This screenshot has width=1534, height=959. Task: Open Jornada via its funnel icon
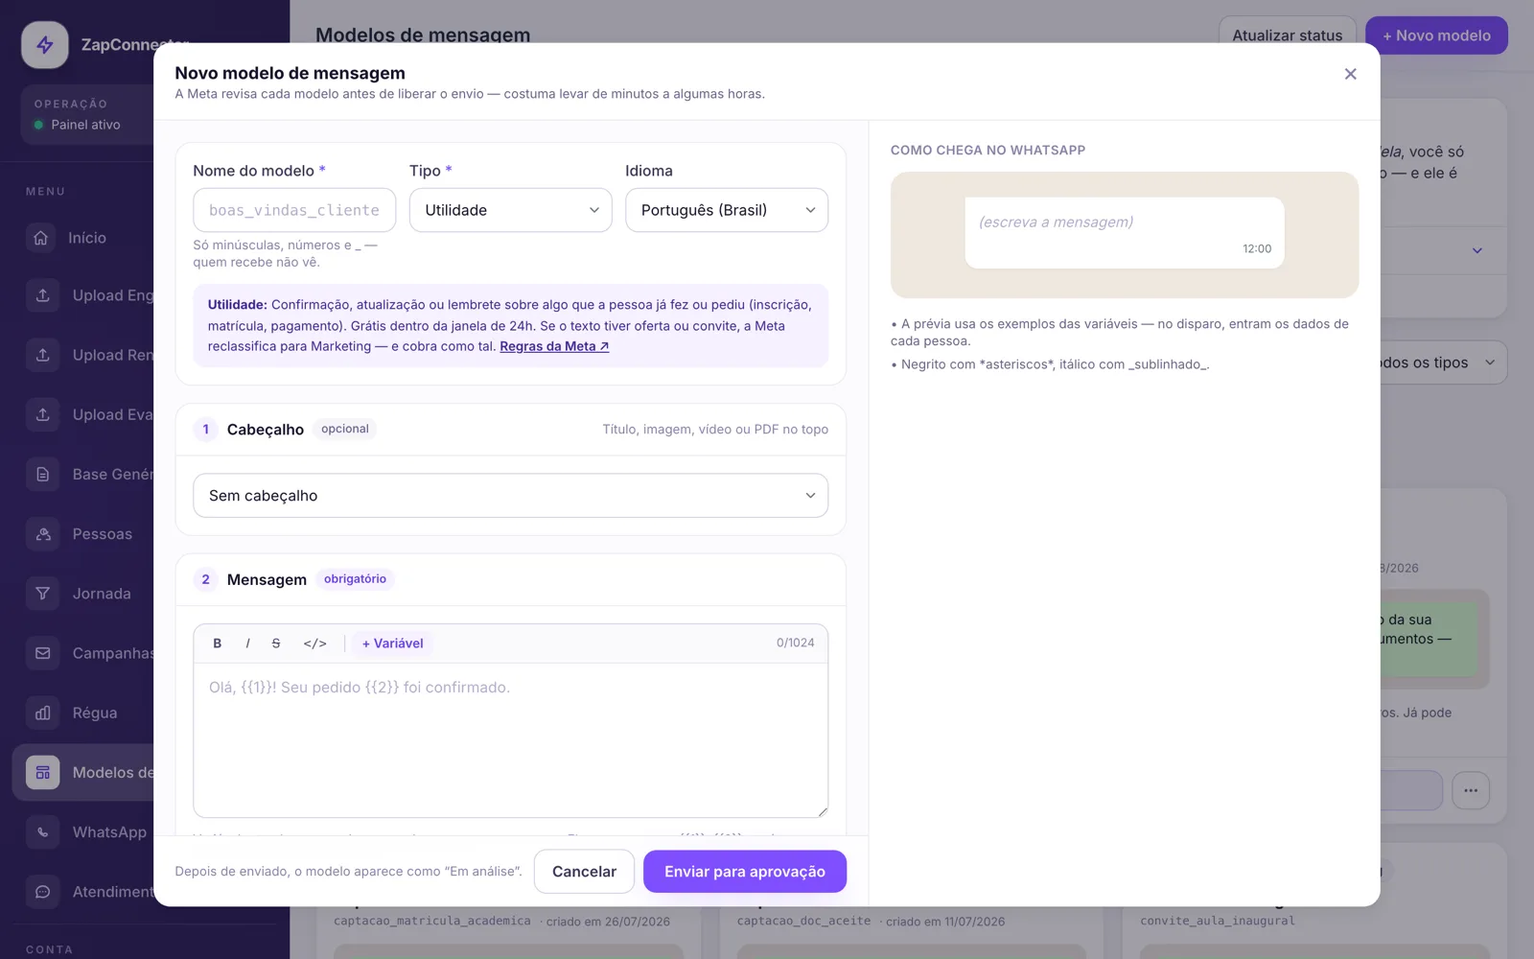(43, 594)
